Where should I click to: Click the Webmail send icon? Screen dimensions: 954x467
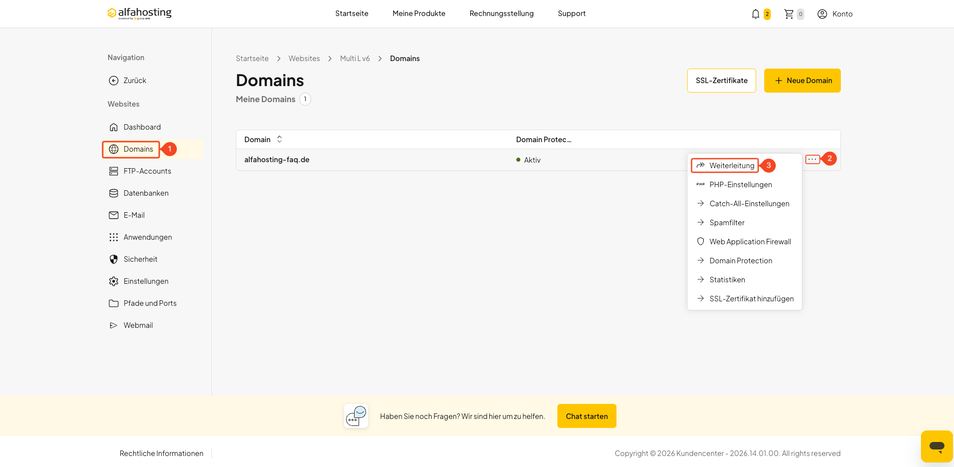coord(114,325)
